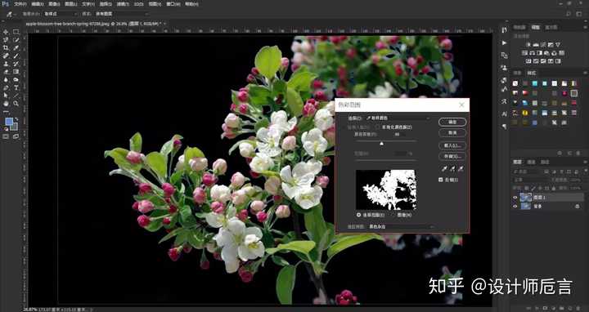
Task: Open the Sample layers dropdown in options bar
Action: 121,14
